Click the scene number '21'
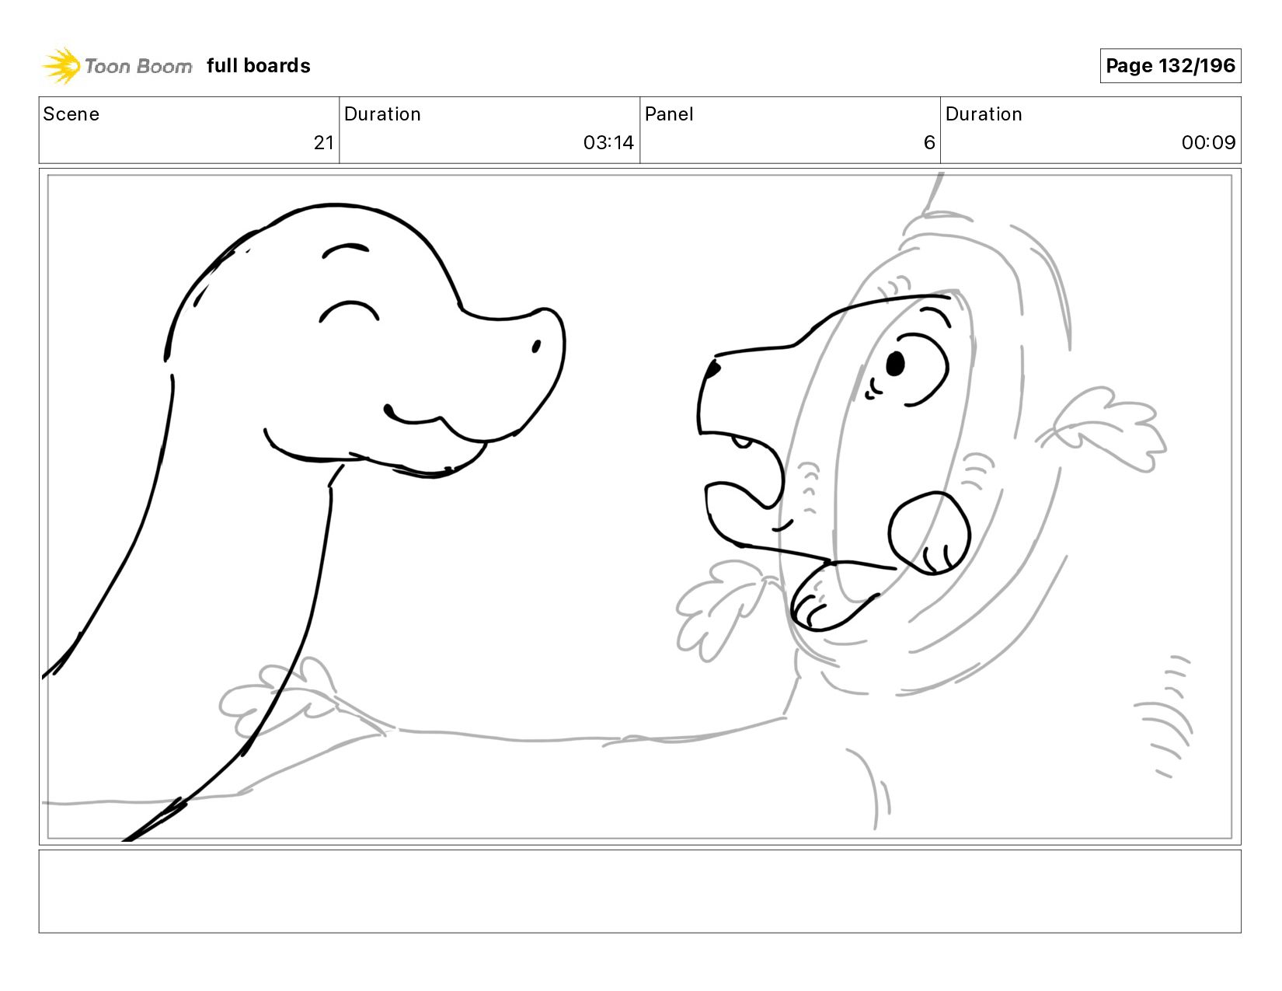The height and width of the screenshot is (991, 1282). [324, 143]
